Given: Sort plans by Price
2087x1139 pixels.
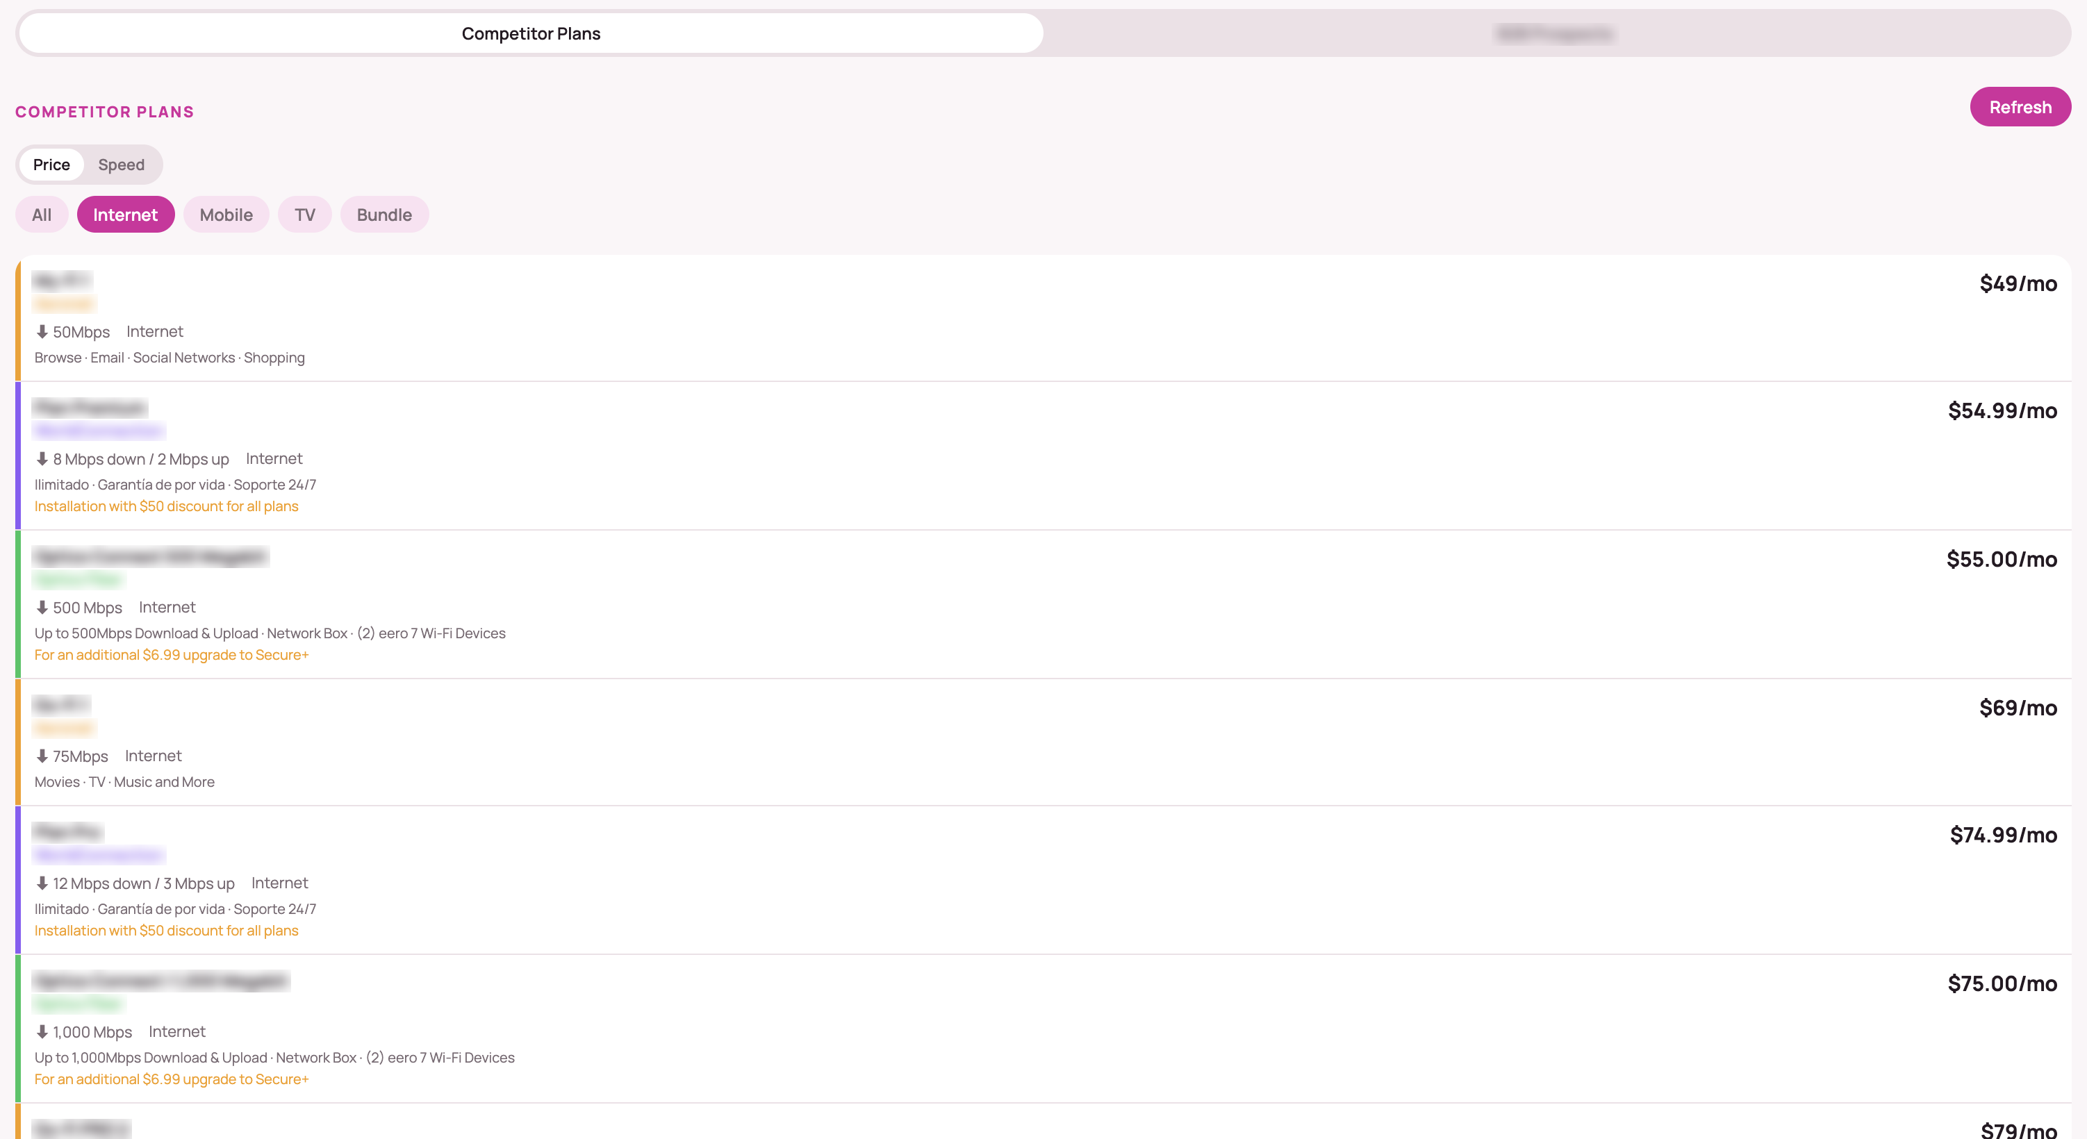Looking at the screenshot, I should coord(51,165).
